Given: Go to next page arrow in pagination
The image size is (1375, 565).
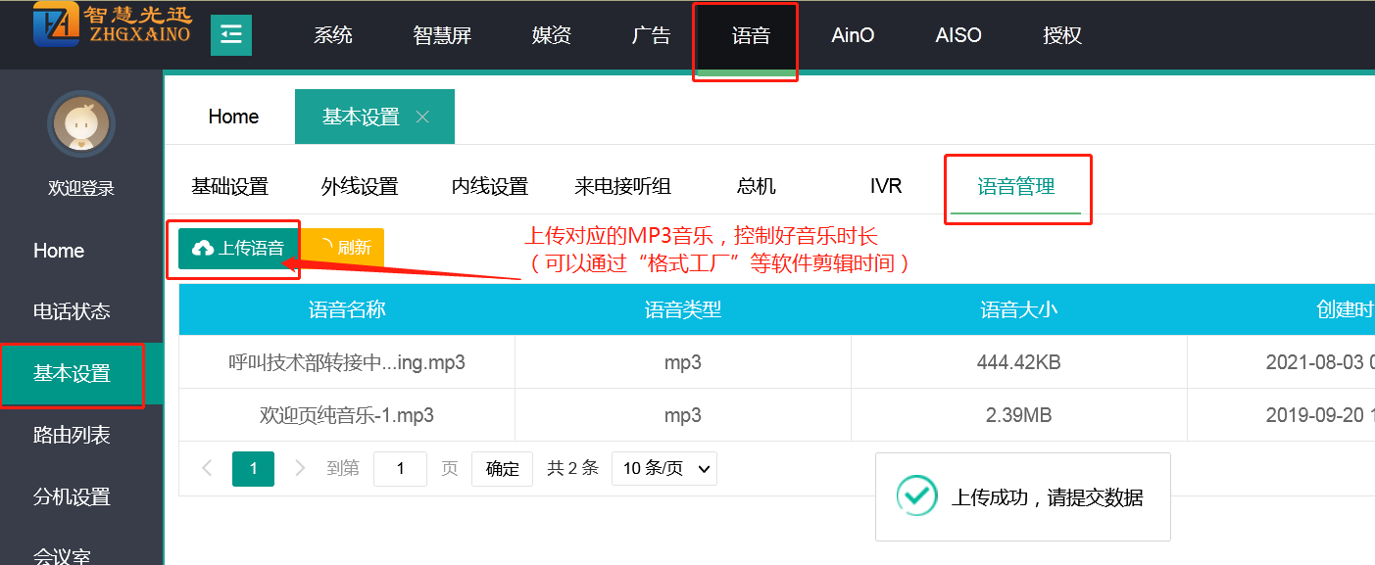Looking at the screenshot, I should pos(300,468).
